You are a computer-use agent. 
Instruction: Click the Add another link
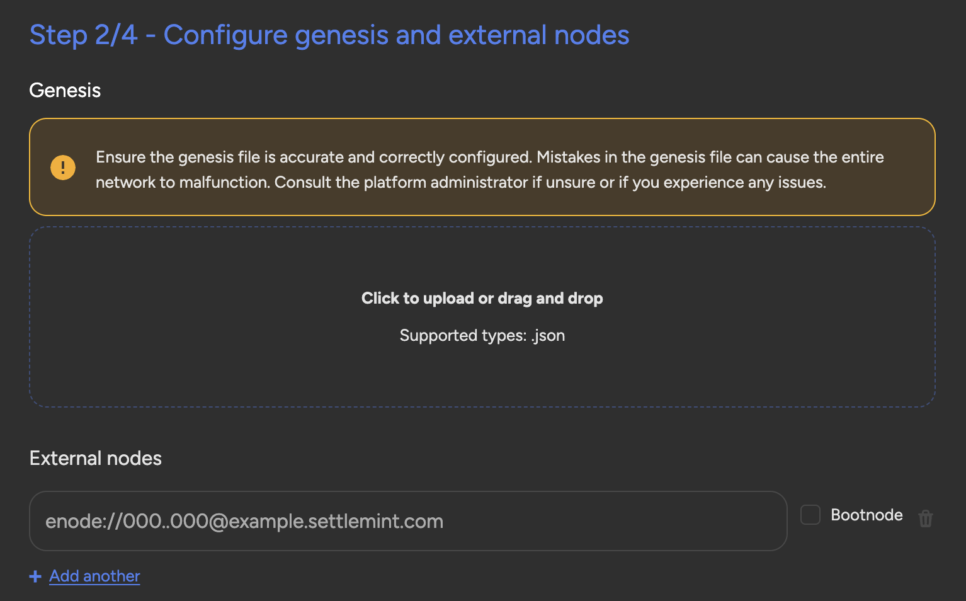[x=94, y=576]
